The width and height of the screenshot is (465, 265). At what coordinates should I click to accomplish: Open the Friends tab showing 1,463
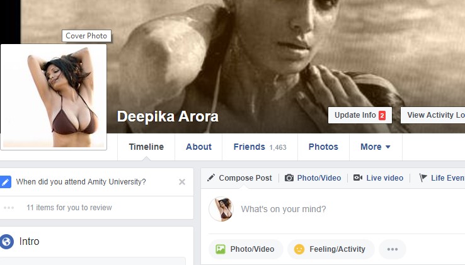click(260, 147)
